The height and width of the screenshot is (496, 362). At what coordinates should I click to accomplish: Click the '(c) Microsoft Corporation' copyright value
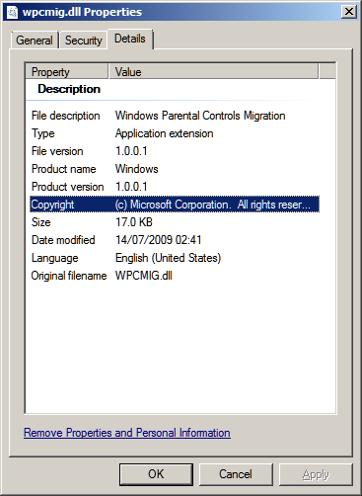click(x=213, y=205)
